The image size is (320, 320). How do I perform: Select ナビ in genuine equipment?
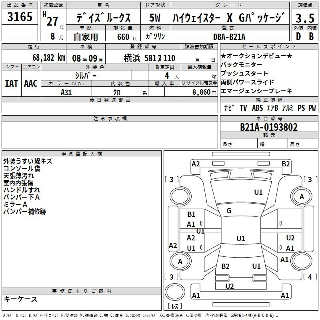tap(228, 108)
